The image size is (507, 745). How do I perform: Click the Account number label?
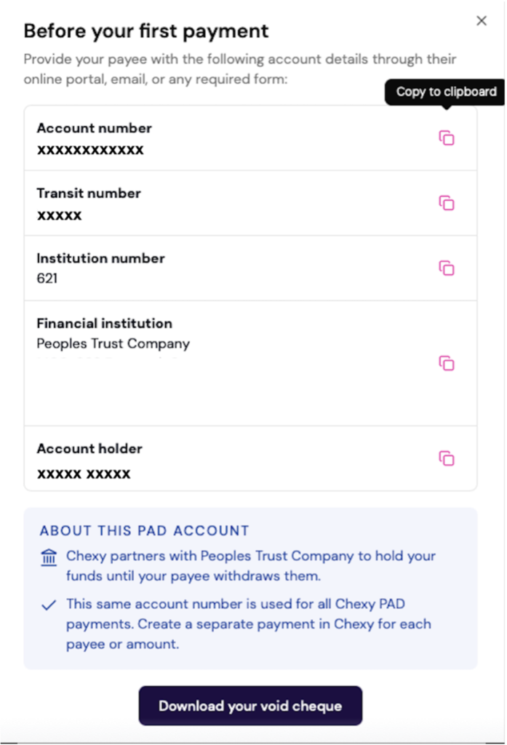(94, 128)
